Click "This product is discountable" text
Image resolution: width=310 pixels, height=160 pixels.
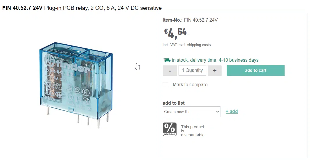tap(192, 131)
